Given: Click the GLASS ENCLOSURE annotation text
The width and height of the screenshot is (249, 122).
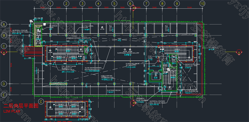Looking at the screenshot, I should tap(132, 64).
